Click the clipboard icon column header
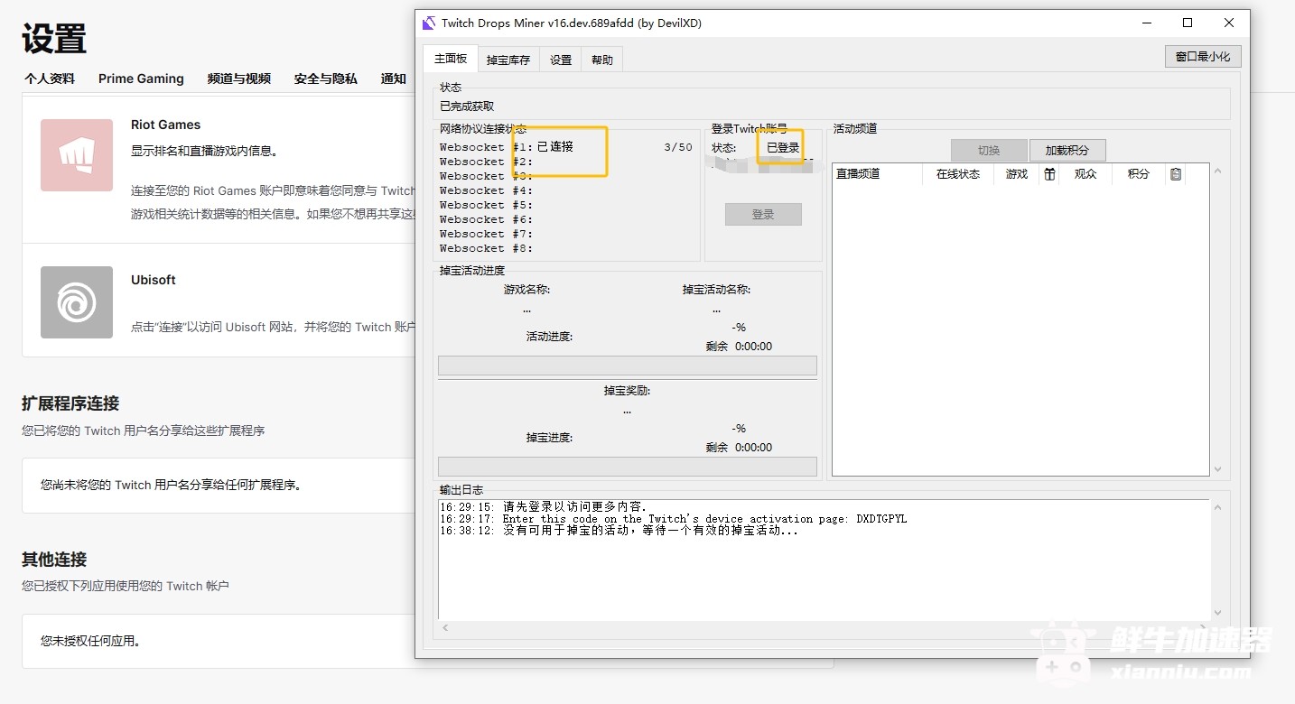 pyautogui.click(x=1175, y=174)
